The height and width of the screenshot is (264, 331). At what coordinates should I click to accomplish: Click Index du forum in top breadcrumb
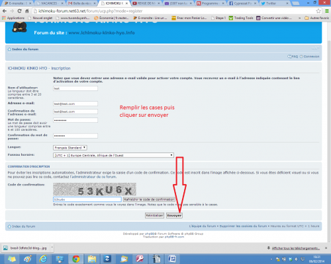(25, 49)
